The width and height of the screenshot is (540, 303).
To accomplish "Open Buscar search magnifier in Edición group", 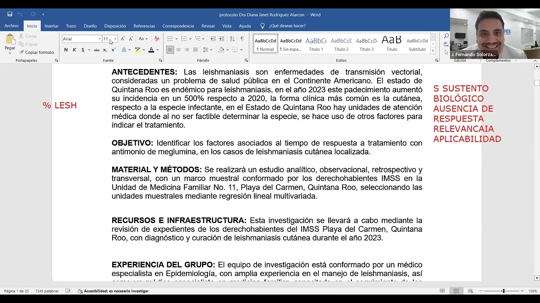I will tap(446, 37).
